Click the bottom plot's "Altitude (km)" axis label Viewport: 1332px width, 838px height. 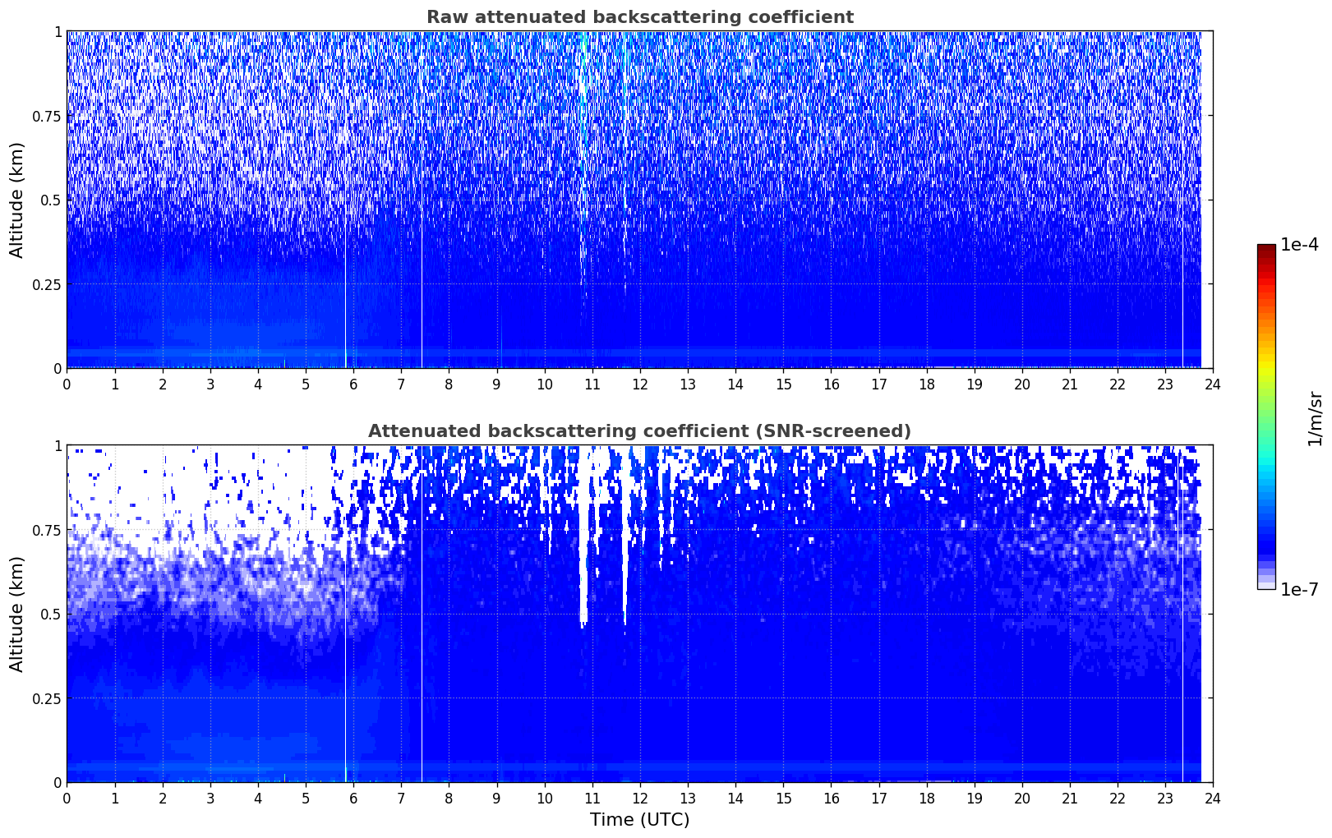tap(17, 614)
